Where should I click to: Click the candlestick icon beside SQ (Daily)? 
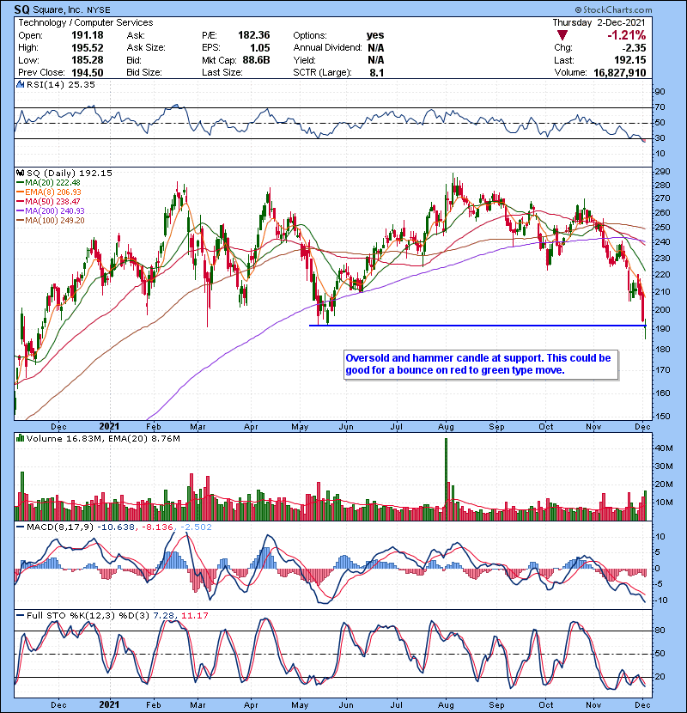click(20, 173)
